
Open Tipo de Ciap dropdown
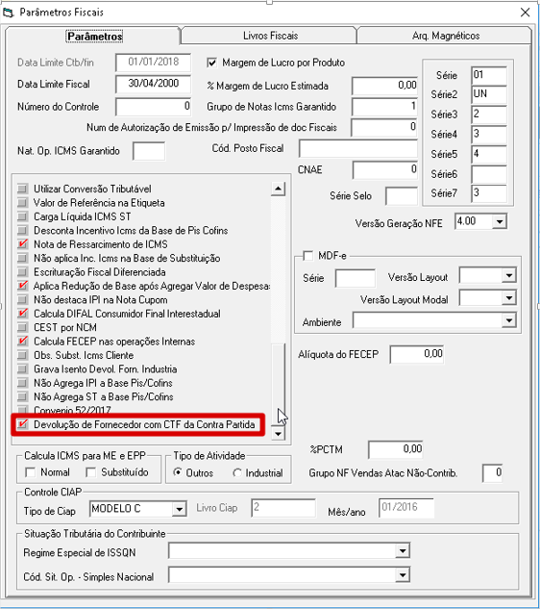pyautogui.click(x=179, y=509)
